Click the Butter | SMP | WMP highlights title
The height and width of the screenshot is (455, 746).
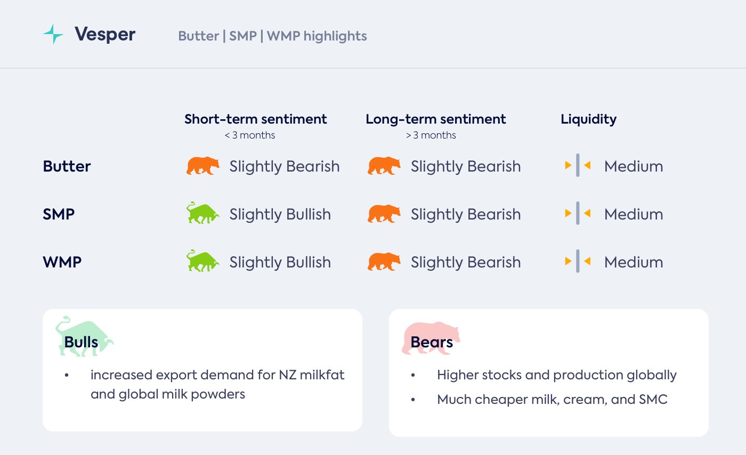click(x=272, y=36)
